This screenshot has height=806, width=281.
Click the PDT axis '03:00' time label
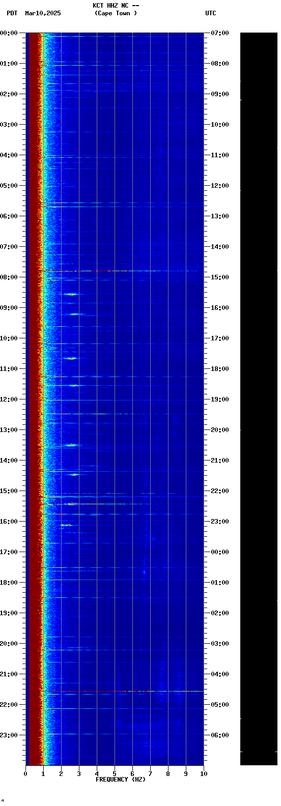coord(9,125)
